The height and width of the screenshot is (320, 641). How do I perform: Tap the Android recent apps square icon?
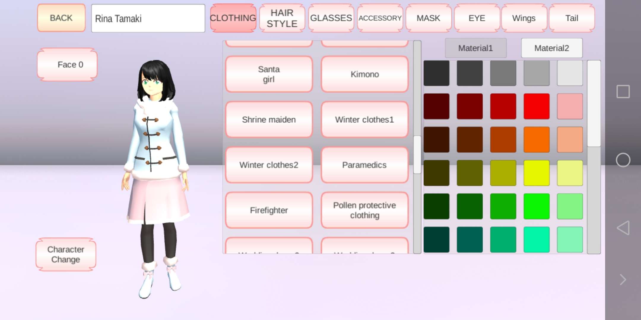click(623, 92)
